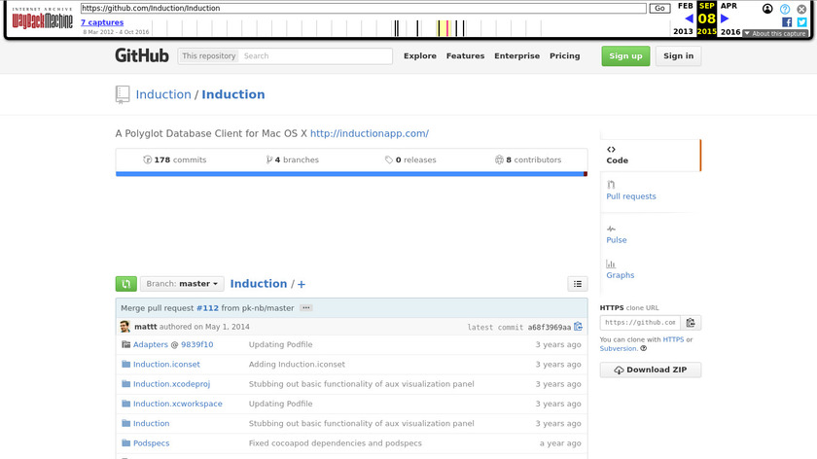Open the Branch: master dropdown
817x459 pixels.
182,284
